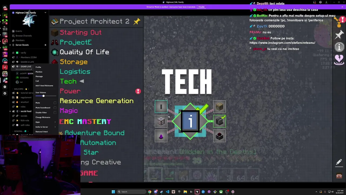Open Steam from the taskbar
This screenshot has width=346, height=195.
[x=161, y=192]
